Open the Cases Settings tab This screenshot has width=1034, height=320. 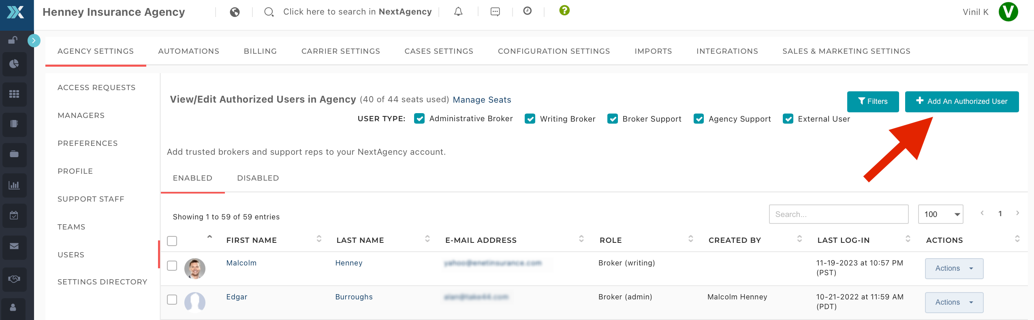tap(439, 51)
